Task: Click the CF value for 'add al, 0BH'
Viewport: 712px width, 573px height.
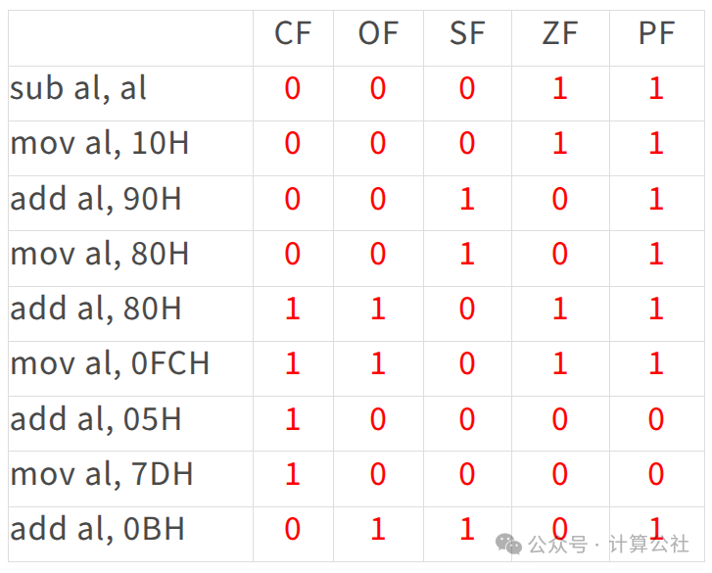Action: click(x=293, y=529)
